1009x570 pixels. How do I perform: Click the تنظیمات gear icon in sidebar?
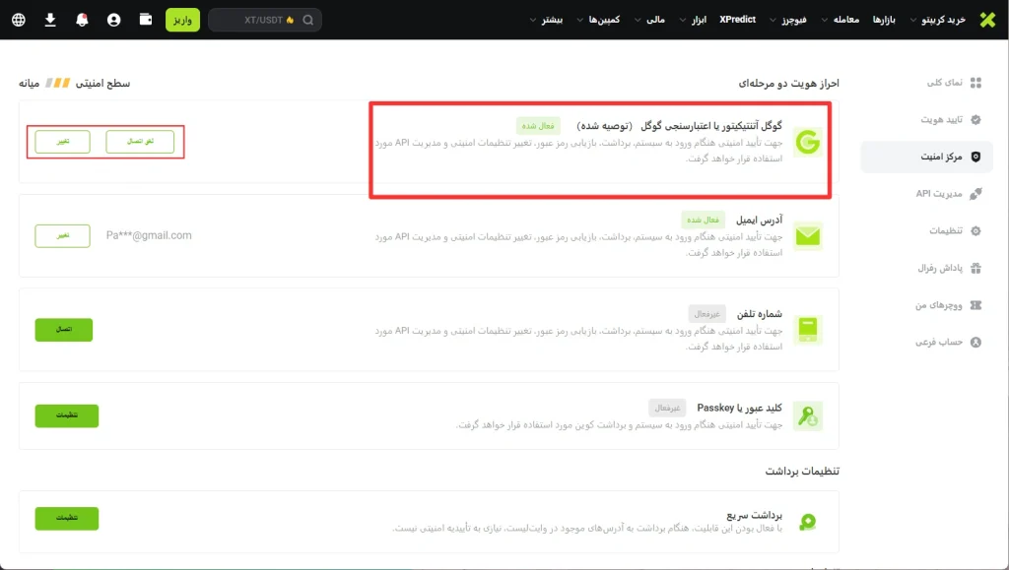pos(975,230)
